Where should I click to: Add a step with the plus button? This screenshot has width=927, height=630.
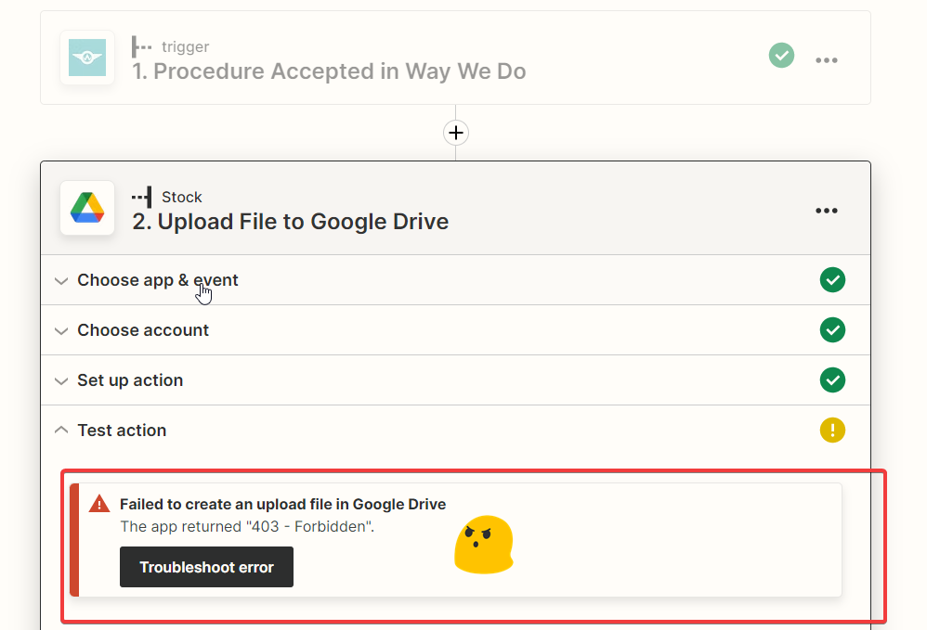click(456, 133)
